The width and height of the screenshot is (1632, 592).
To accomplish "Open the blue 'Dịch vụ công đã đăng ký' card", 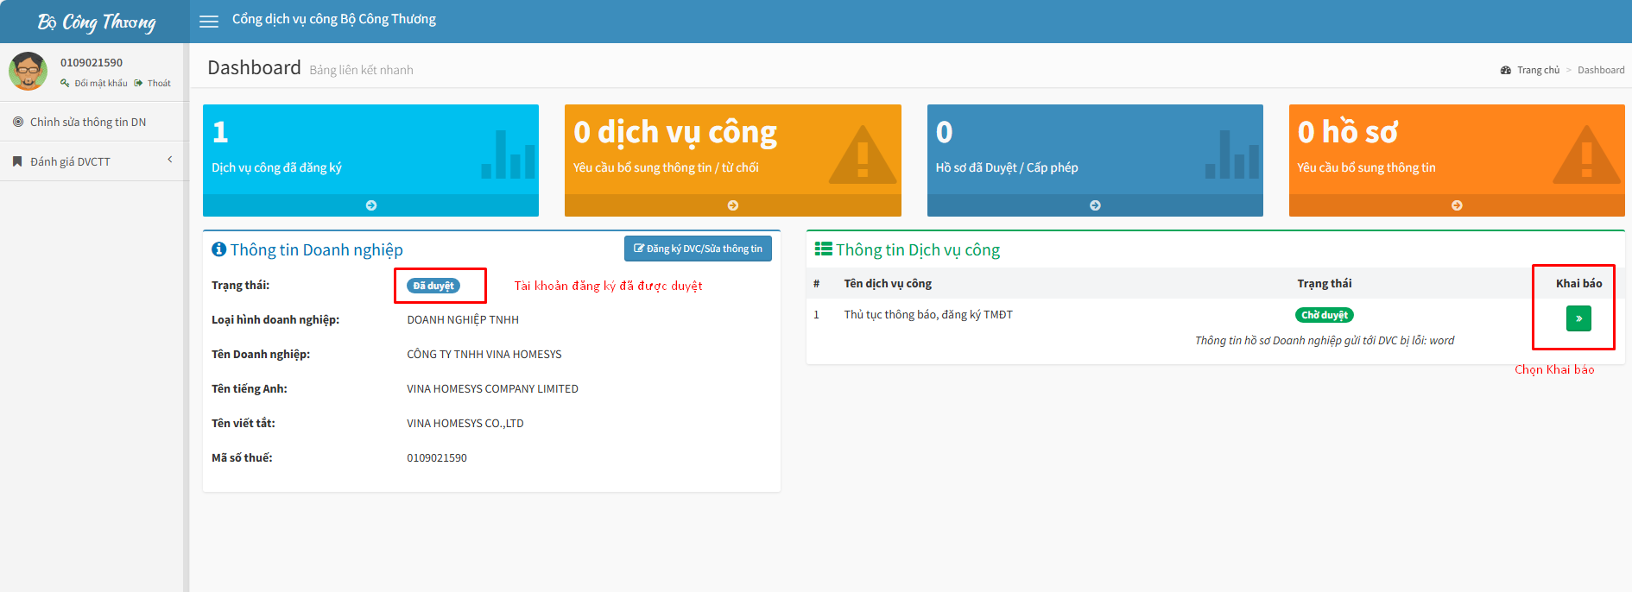I will tap(370, 149).
